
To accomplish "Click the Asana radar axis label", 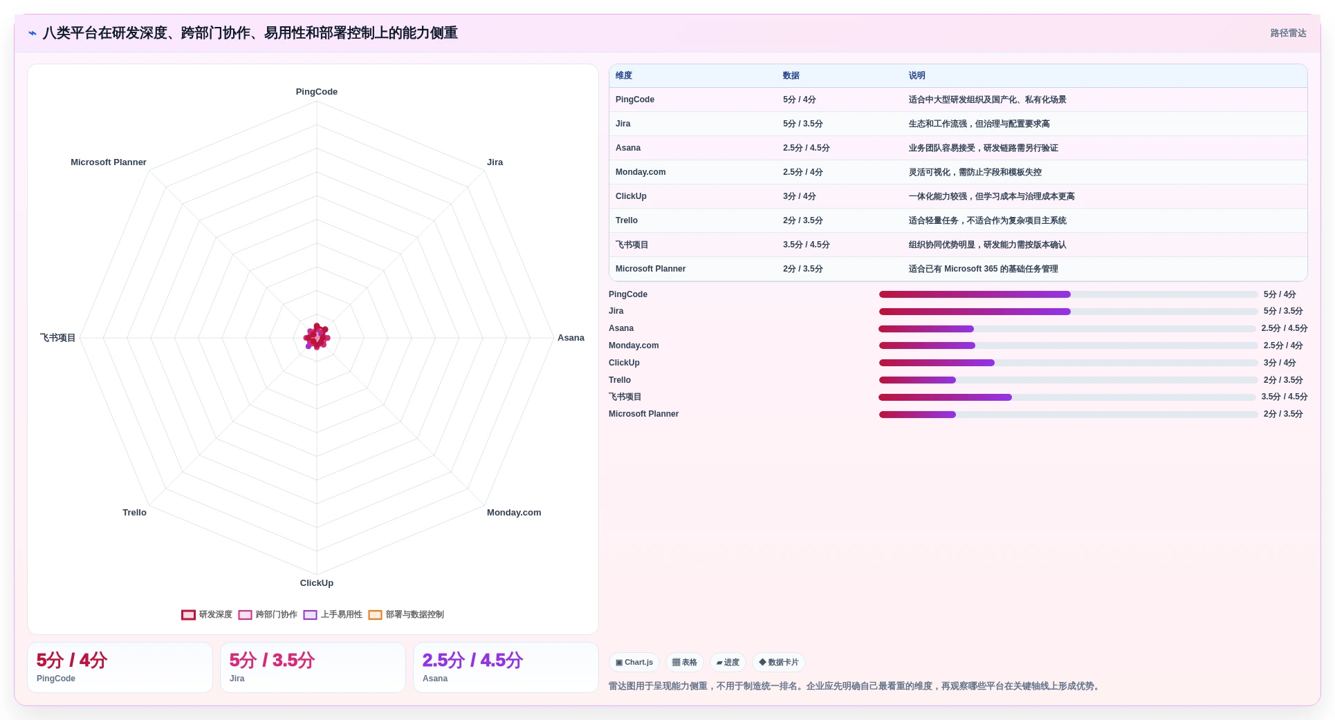I will pos(571,338).
